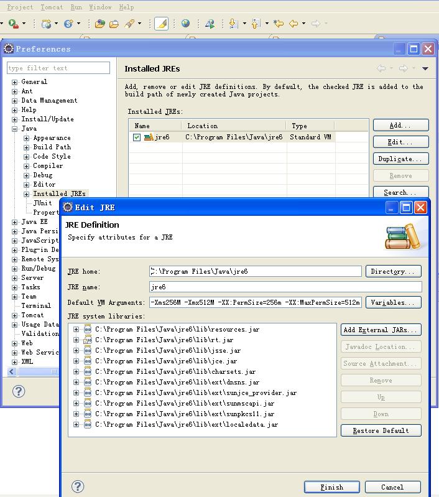Click the Variables... button
439x497 pixels.
click(394, 302)
